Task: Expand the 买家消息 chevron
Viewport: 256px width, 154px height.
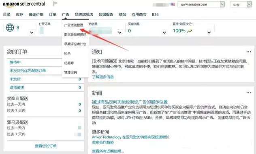Action: pyautogui.click(x=164, y=33)
